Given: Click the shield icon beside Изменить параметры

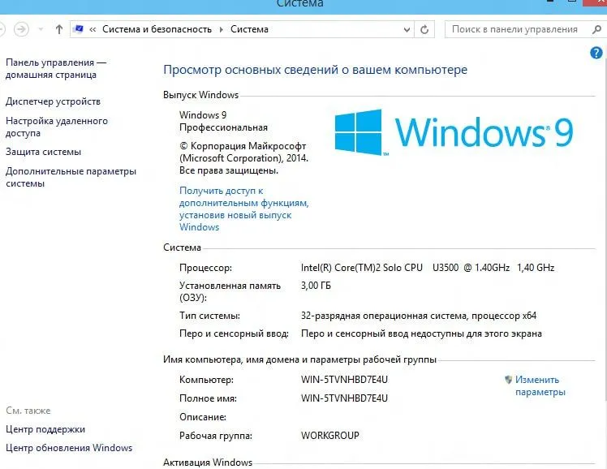Looking at the screenshot, I should pos(508,380).
